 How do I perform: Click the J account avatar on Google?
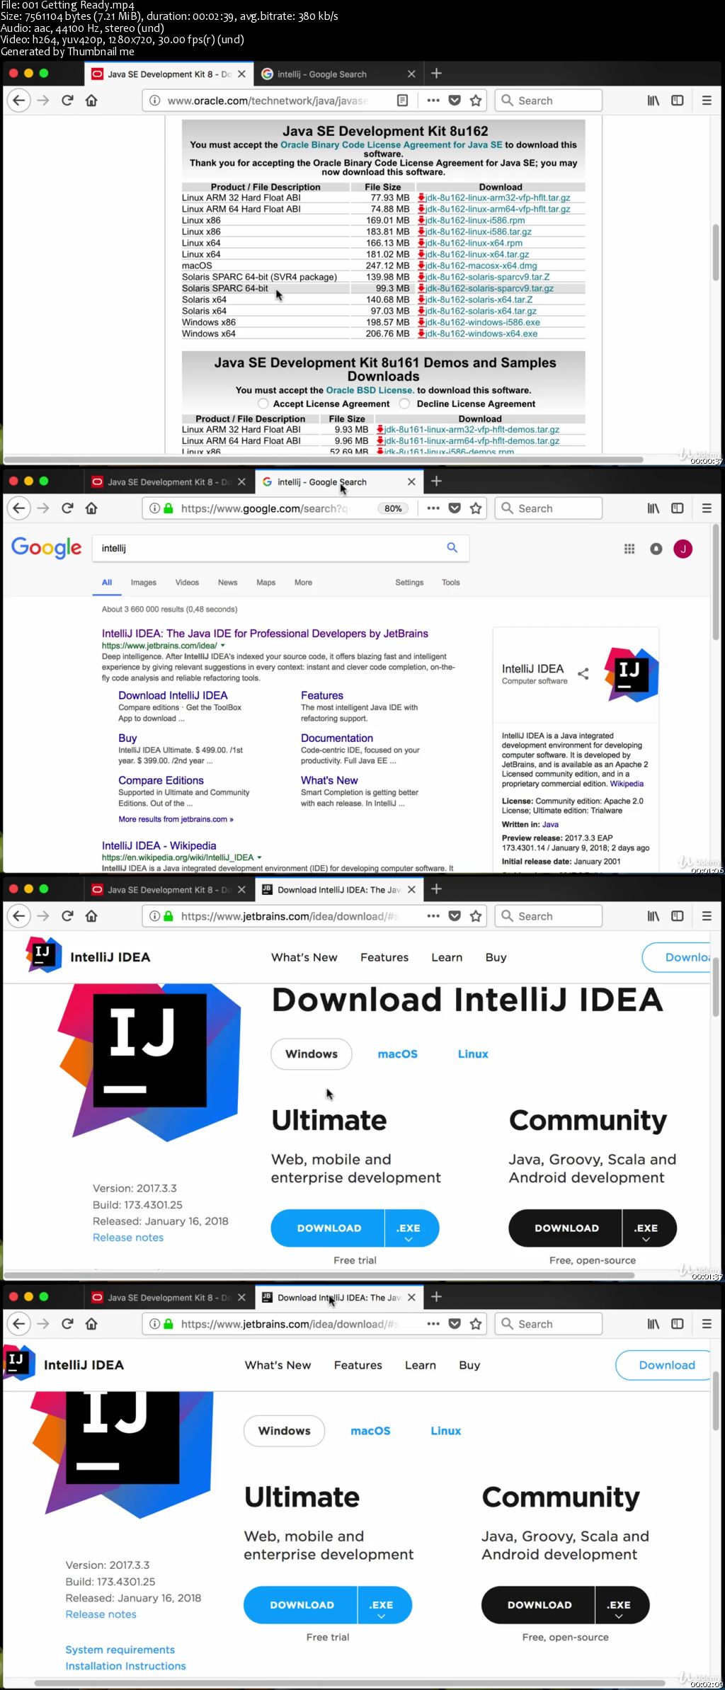[x=683, y=549]
